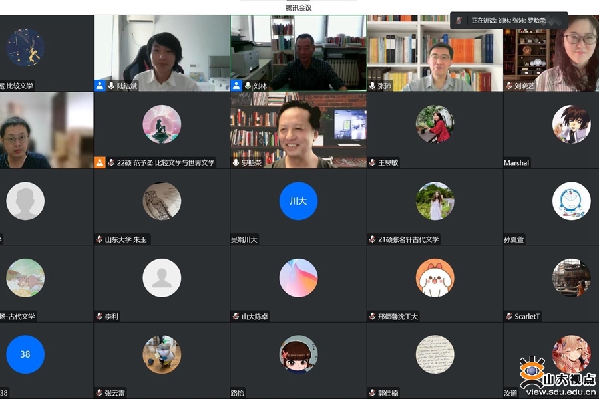Screen dimensions: 599x399
Task: Click 罗贻荣's microphone icon
Action: 236,163
